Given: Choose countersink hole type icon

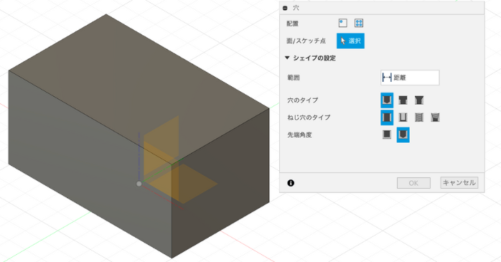Looking at the screenshot, I should click(419, 100).
